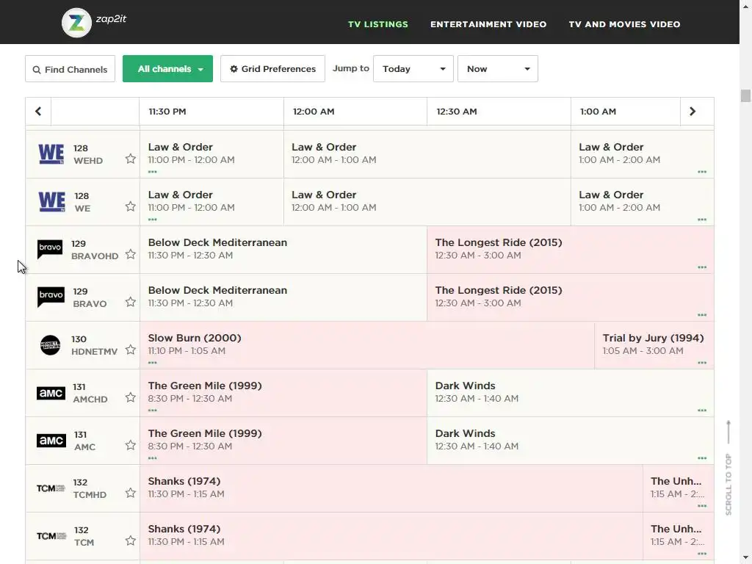The image size is (752, 564).
Task: Favorite the AMCHD channel star
Action: (x=131, y=397)
